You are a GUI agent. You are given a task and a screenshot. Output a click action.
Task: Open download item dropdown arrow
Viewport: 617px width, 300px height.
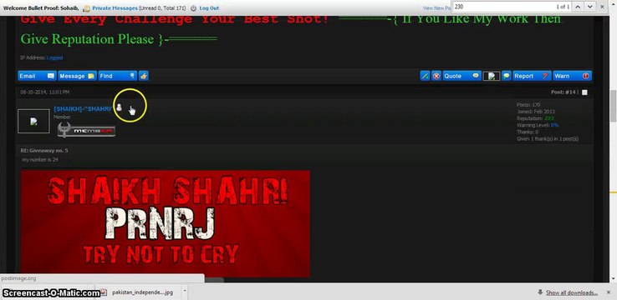tap(185, 292)
